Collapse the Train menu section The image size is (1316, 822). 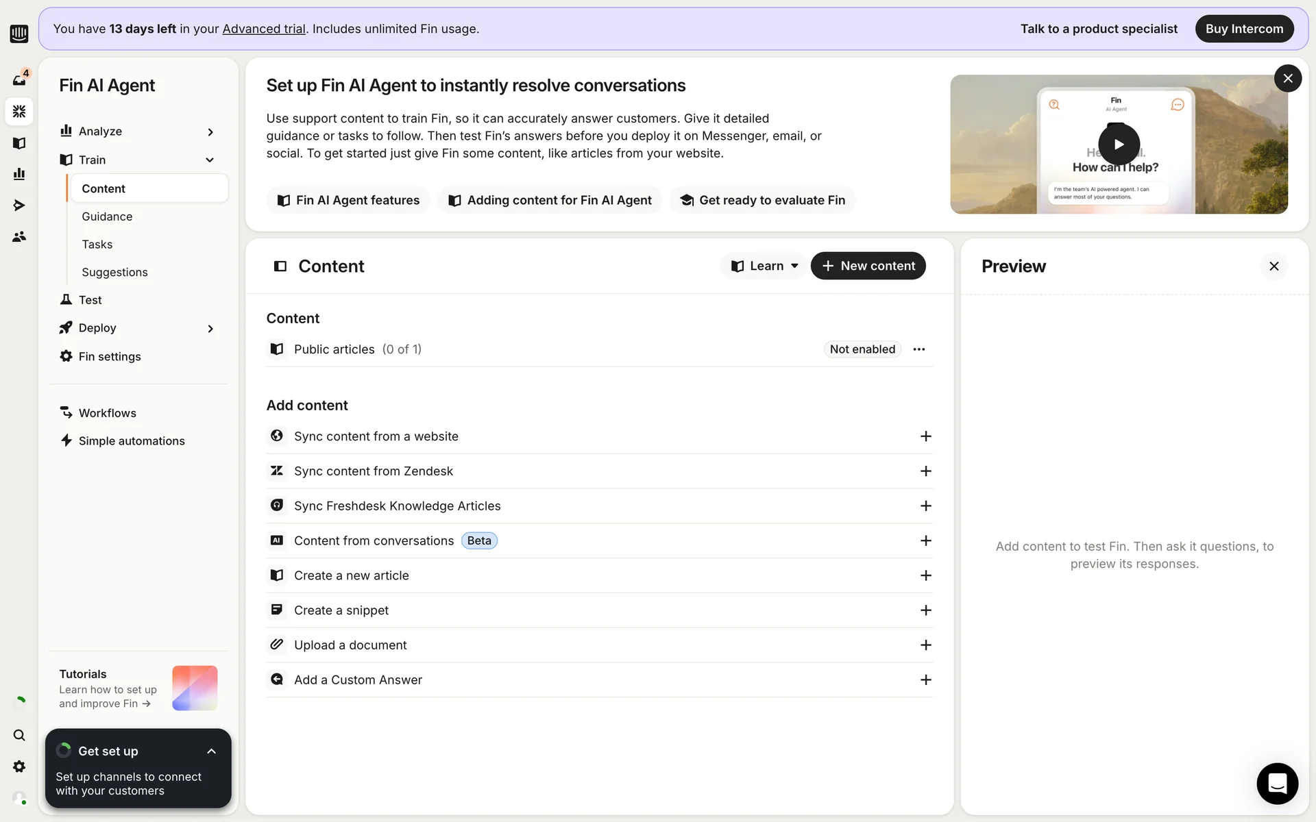[210, 160]
